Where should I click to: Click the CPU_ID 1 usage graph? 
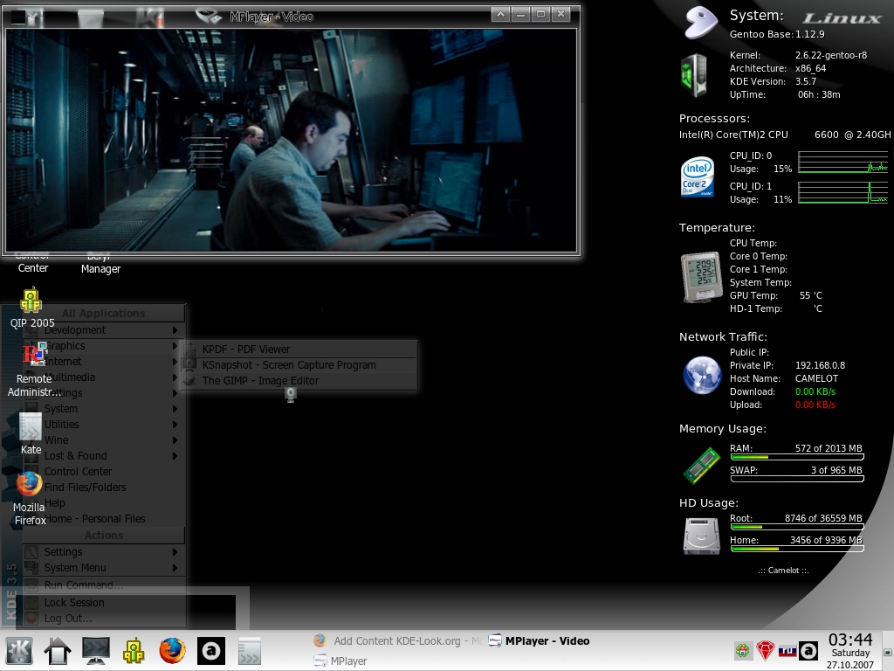coord(842,192)
